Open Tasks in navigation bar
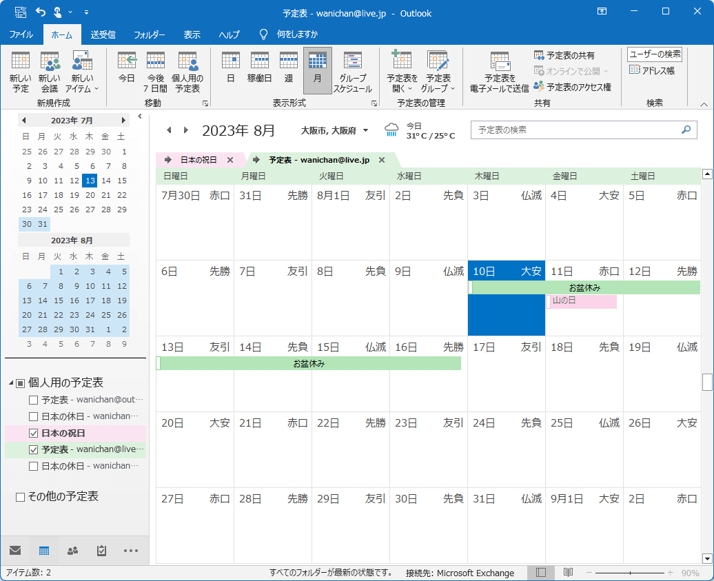This screenshot has height=581, width=714. (101, 551)
